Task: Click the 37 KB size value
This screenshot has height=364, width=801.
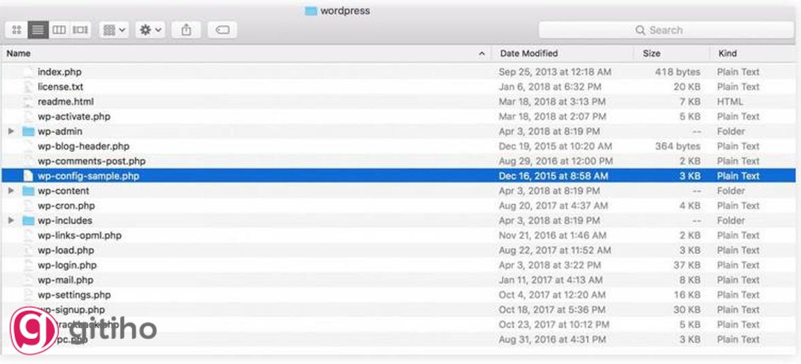Action: click(686, 265)
